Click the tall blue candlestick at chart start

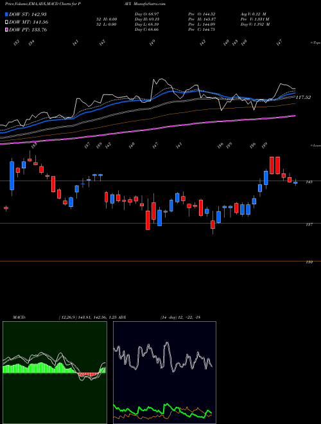click(x=12, y=176)
